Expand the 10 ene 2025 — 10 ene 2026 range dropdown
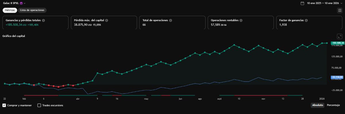Viewport: 345px width, 114px height. click(x=341, y=3)
